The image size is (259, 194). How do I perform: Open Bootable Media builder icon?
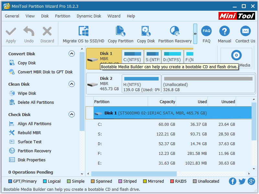[236, 55]
